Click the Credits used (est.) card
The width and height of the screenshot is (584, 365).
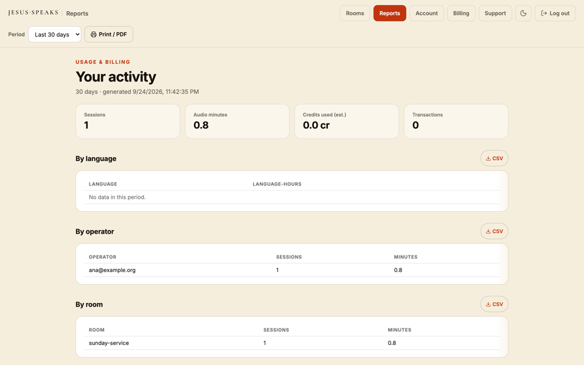347,122
